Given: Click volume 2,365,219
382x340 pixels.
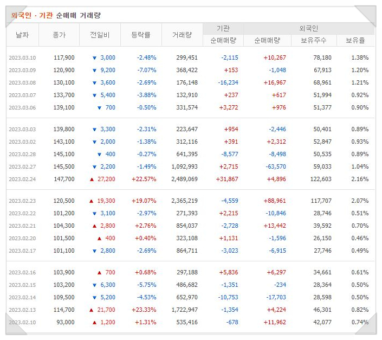Looking at the screenshot, I should 184,201.
